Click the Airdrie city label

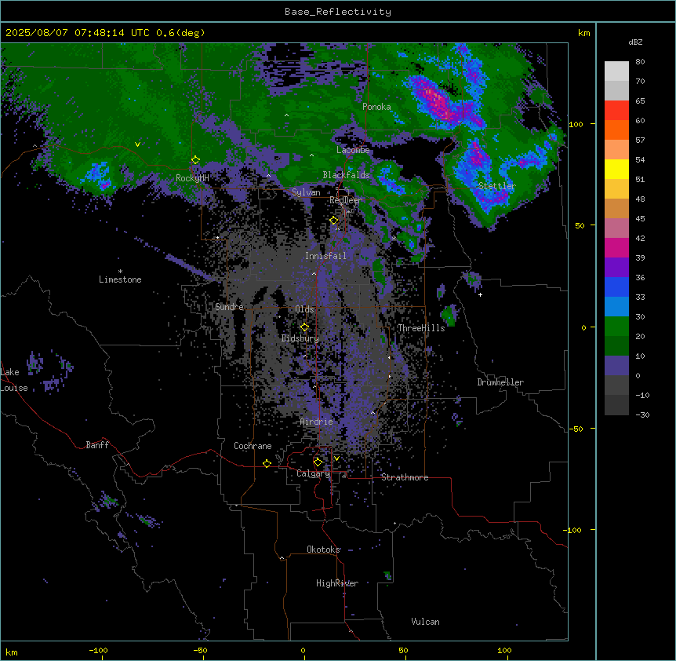317,422
